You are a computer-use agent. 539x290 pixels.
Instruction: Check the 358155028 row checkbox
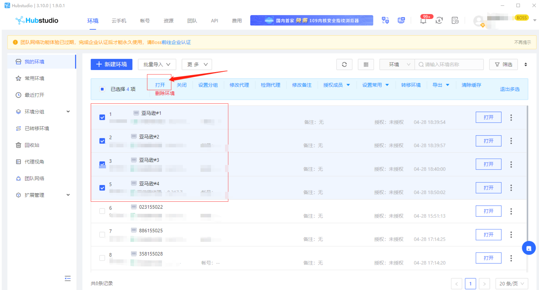(x=102, y=258)
